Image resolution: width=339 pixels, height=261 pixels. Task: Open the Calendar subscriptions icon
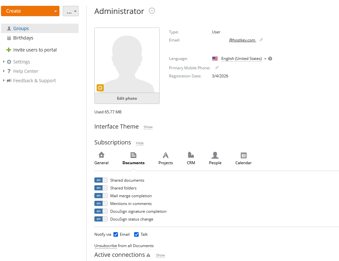pos(243,155)
